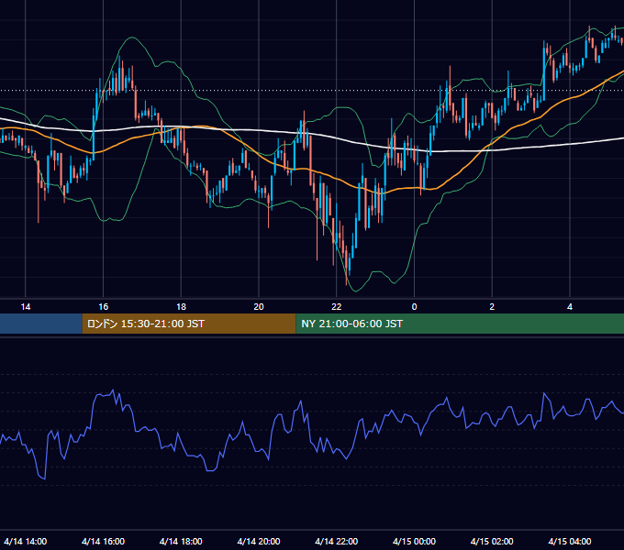Click price-chart time label 20
The image size is (624, 550).
click(259, 307)
